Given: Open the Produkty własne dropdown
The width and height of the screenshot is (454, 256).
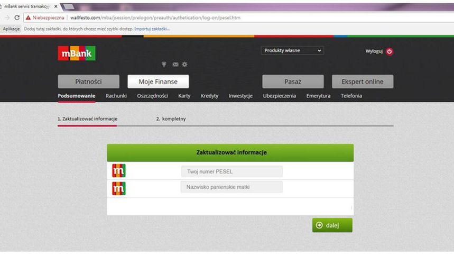Looking at the screenshot, I should coord(292,50).
